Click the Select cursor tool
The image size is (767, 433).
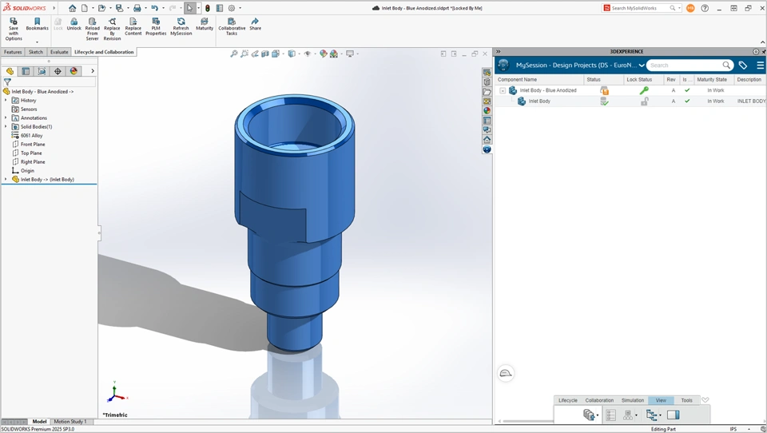point(189,8)
